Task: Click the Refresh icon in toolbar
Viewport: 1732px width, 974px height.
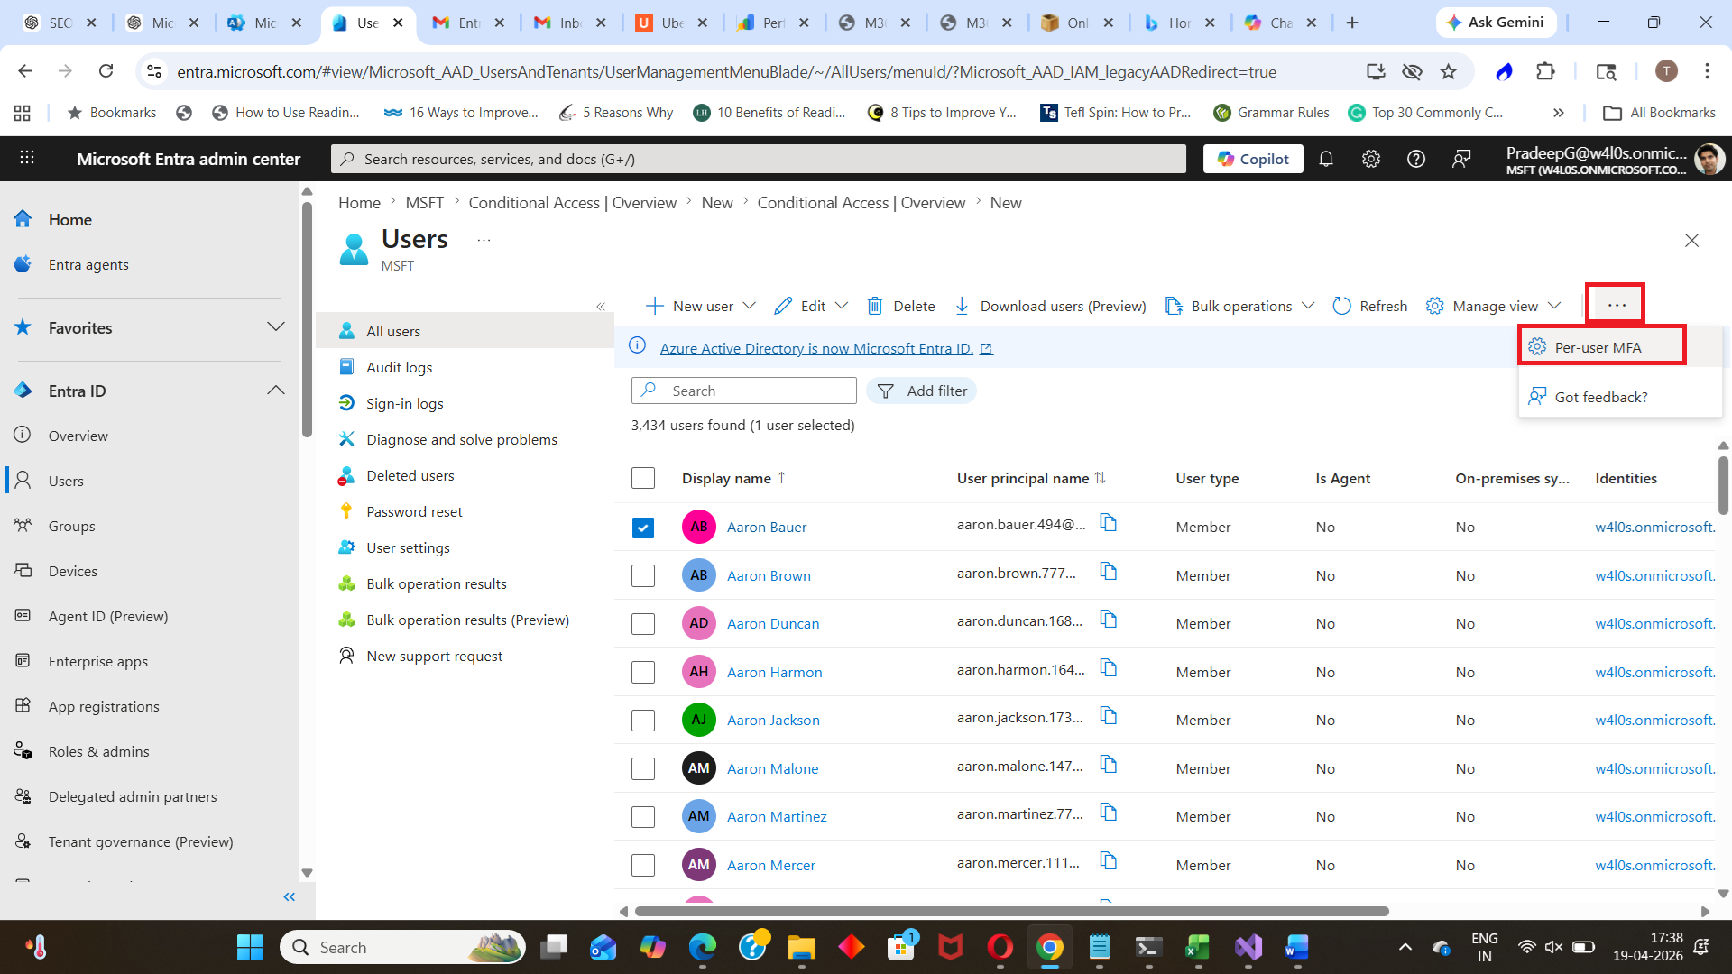Action: pyautogui.click(x=1341, y=306)
